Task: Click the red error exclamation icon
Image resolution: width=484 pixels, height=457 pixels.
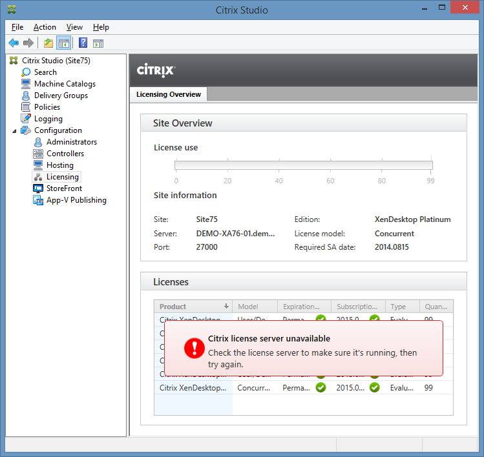Action: (x=194, y=348)
